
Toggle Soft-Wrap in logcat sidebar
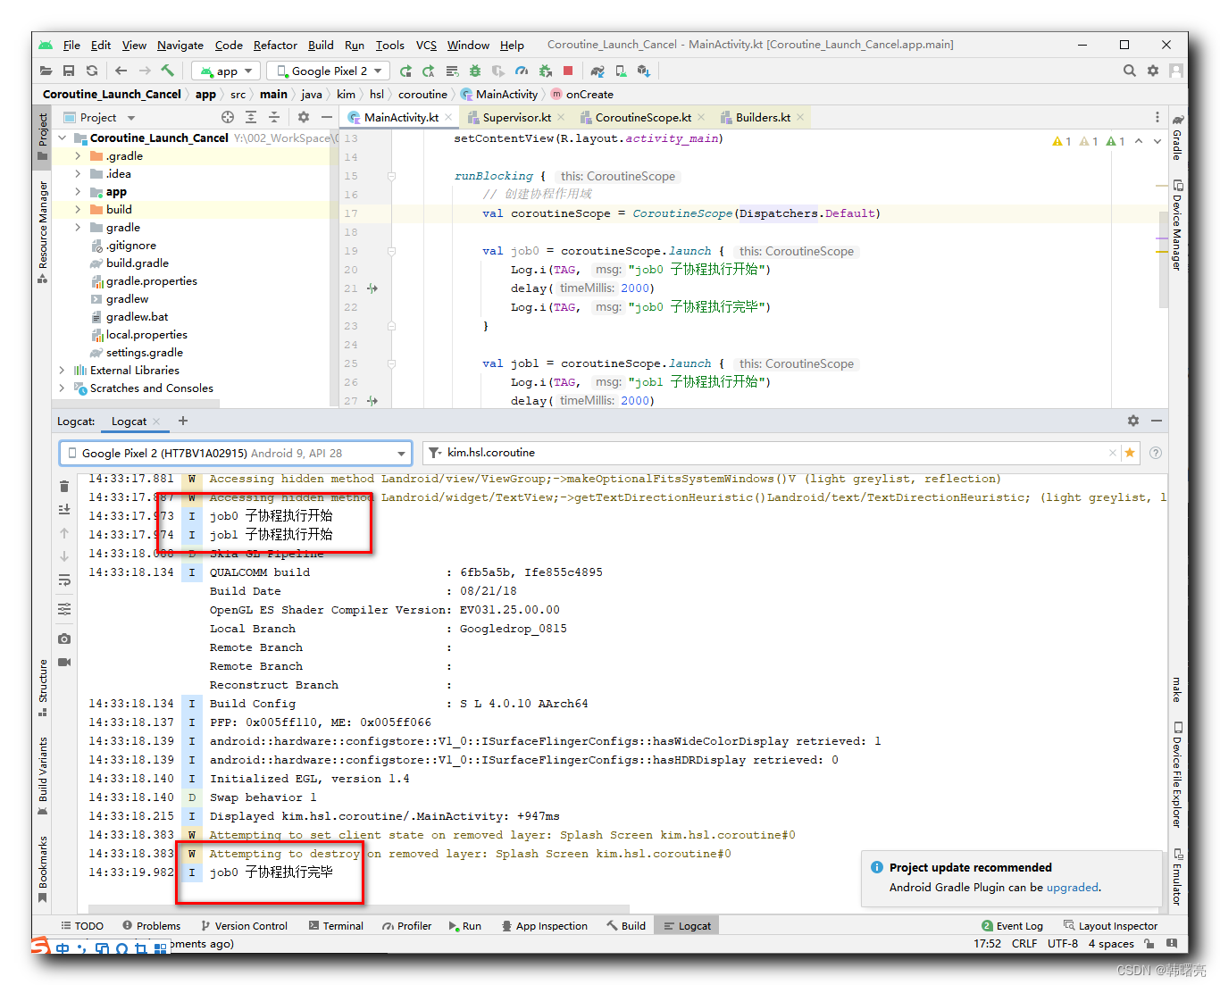(64, 580)
